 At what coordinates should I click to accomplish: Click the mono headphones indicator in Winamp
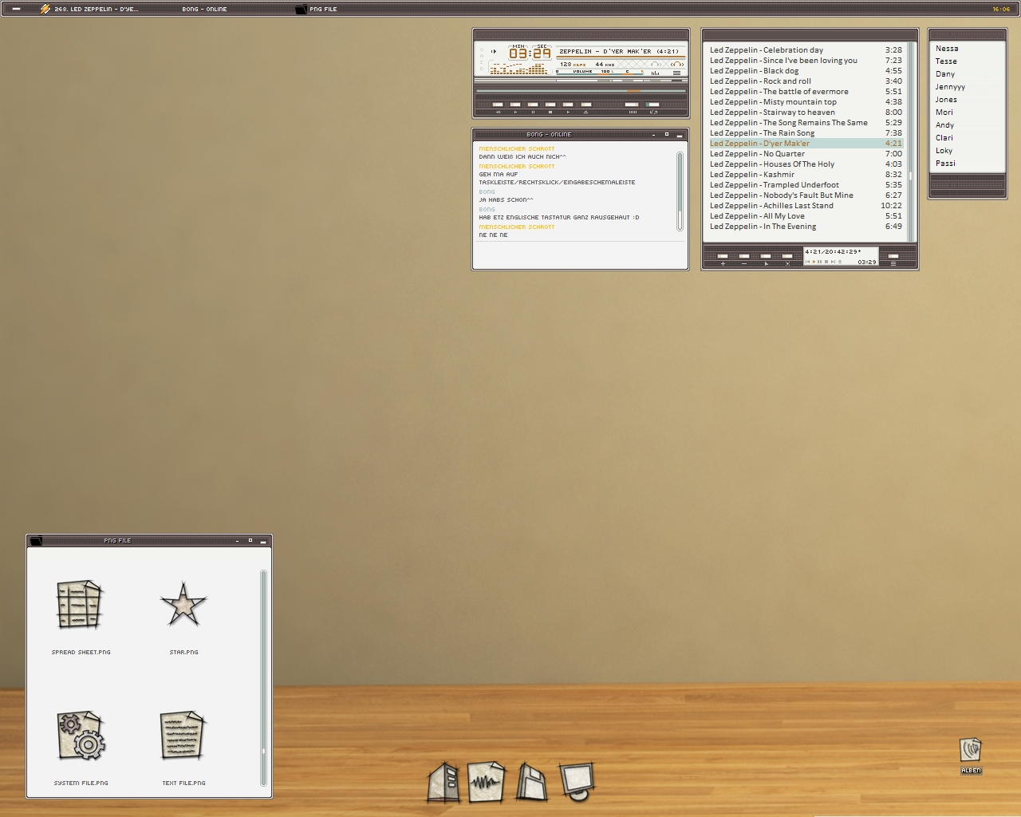656,65
